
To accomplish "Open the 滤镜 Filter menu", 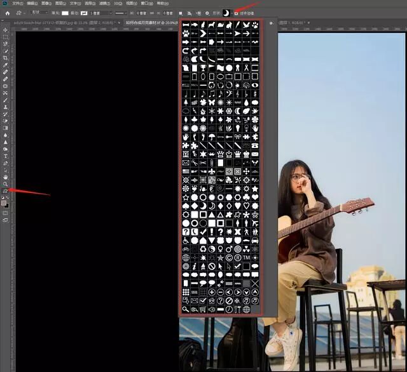I will click(x=104, y=4).
